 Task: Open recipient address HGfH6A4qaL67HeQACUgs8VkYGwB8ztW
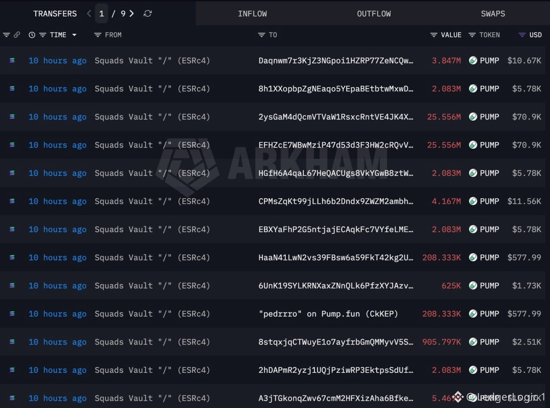(336, 173)
